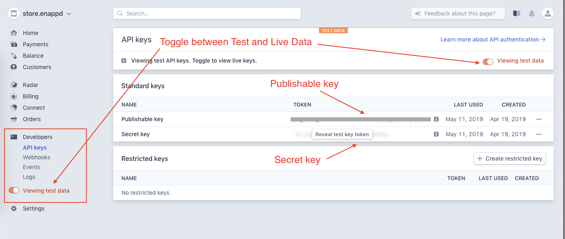Click the Settings gear icon
Screen dimensions: 565x239
(14, 209)
